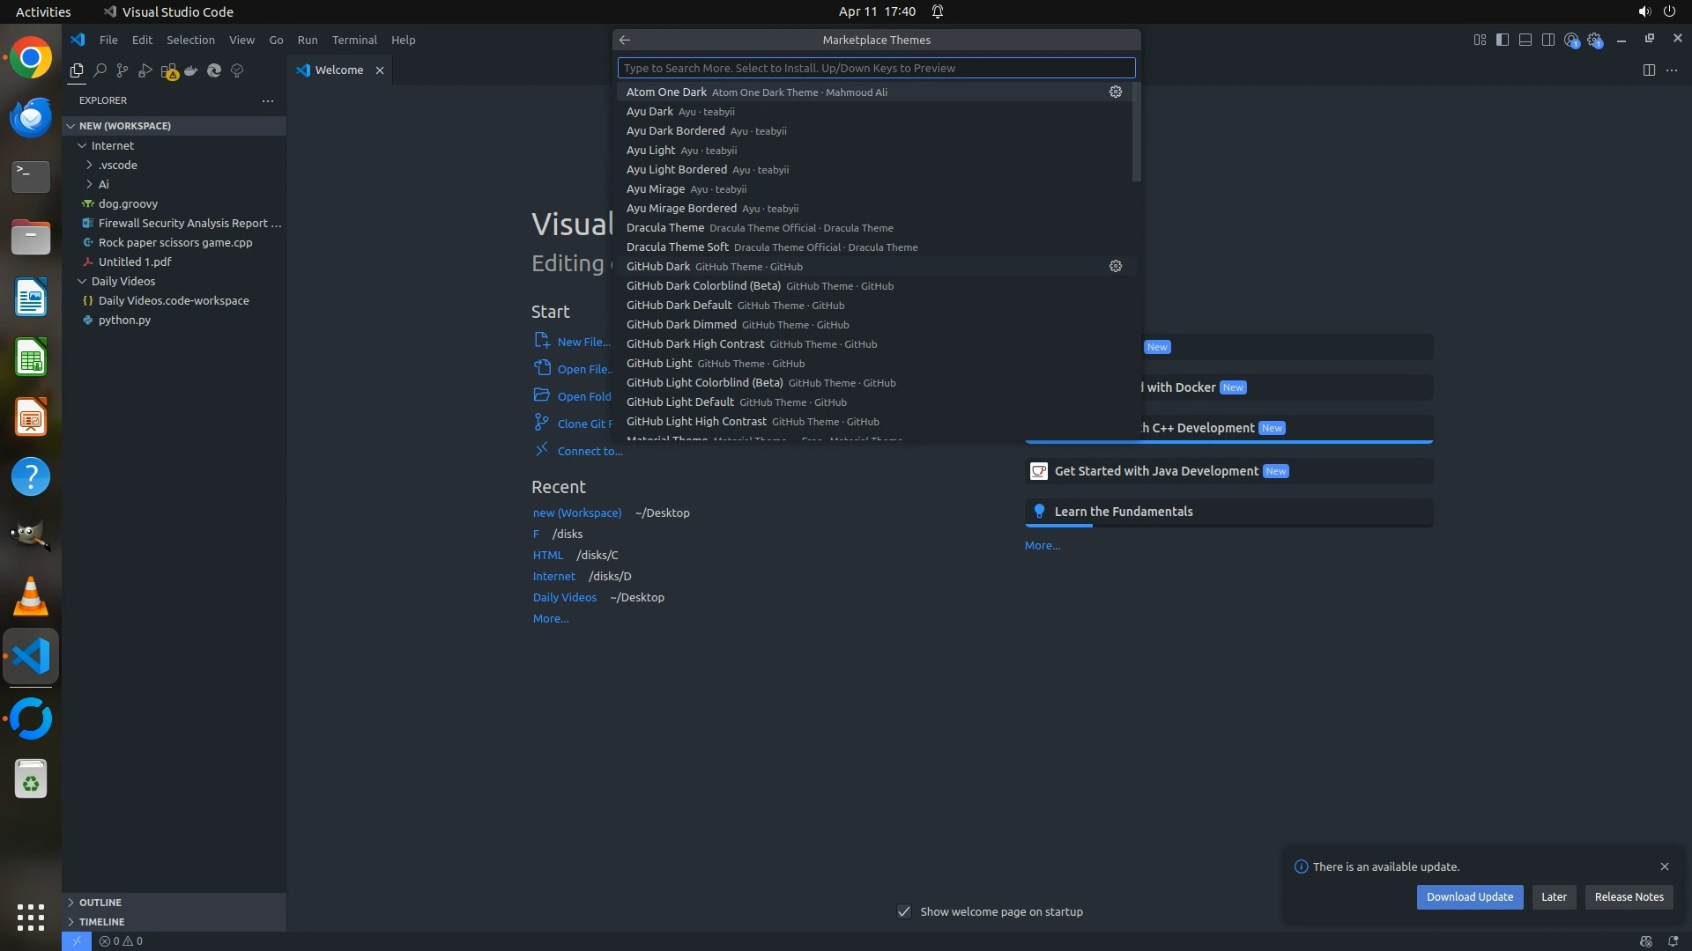Open the Extensions view with warning badge

(x=169, y=71)
